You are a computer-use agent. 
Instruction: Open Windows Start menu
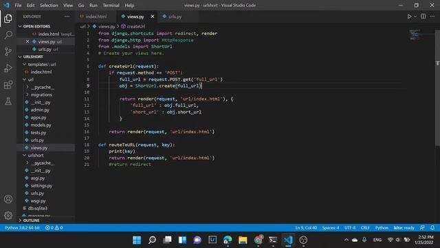137,240
